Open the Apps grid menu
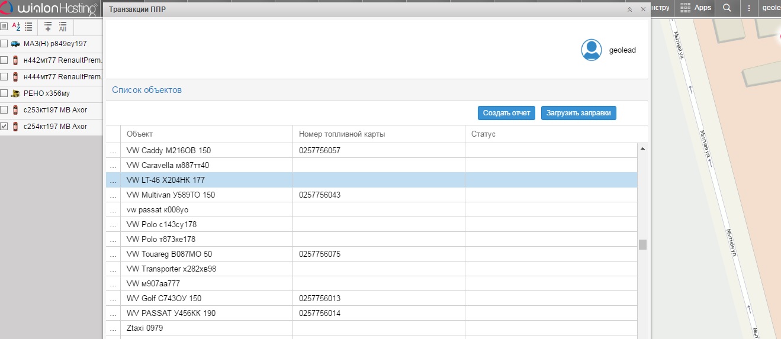Screen dimensions: 781x339 (695, 8)
